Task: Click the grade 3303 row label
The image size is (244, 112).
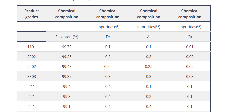Action: 32,77
